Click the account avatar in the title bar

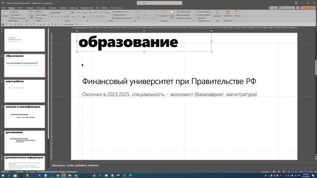pyautogui.click(x=296, y=3)
